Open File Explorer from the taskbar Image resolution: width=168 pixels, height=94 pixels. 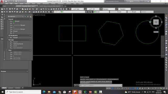coord(49,92)
